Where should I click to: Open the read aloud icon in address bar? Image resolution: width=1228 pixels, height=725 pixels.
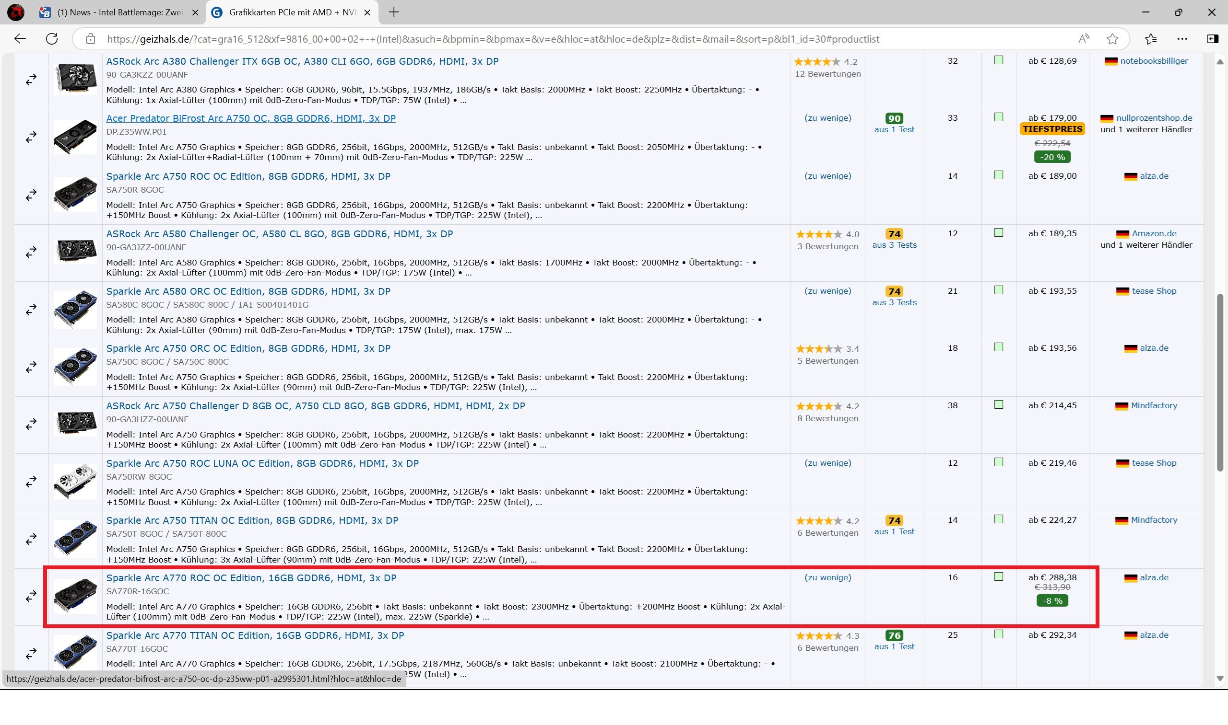(x=1084, y=39)
